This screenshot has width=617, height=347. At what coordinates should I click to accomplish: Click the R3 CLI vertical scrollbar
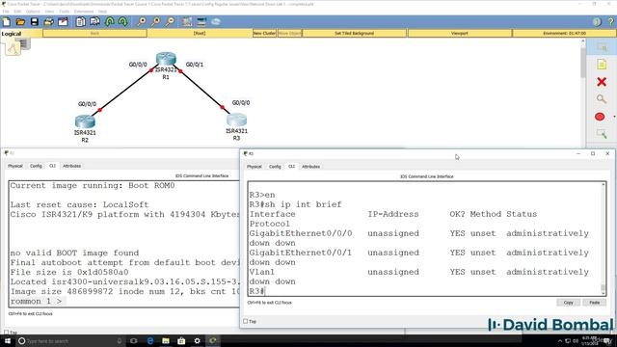[x=604, y=239]
